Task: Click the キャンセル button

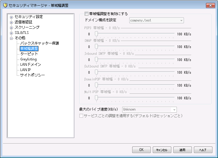Action: point(162,150)
